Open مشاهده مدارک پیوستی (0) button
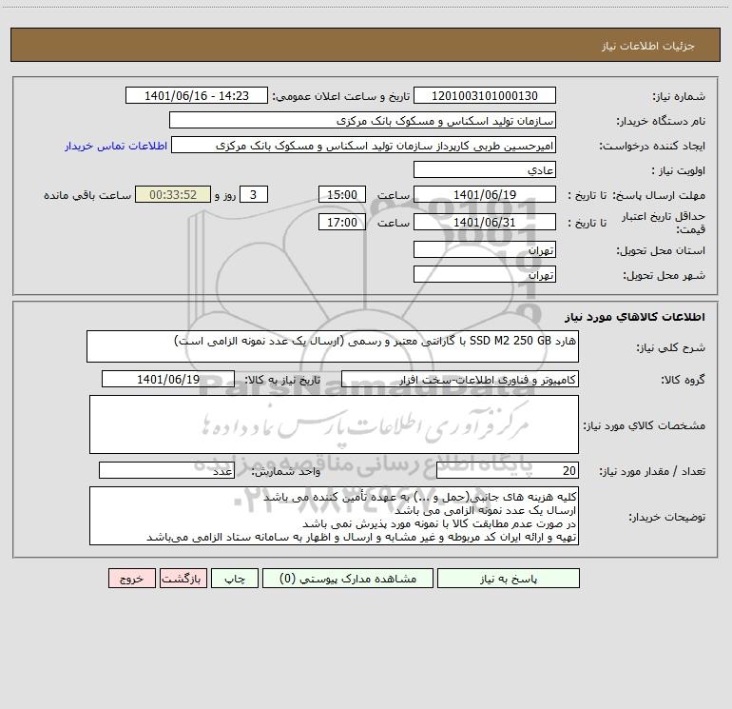The width and height of the screenshot is (732, 709). [x=348, y=579]
